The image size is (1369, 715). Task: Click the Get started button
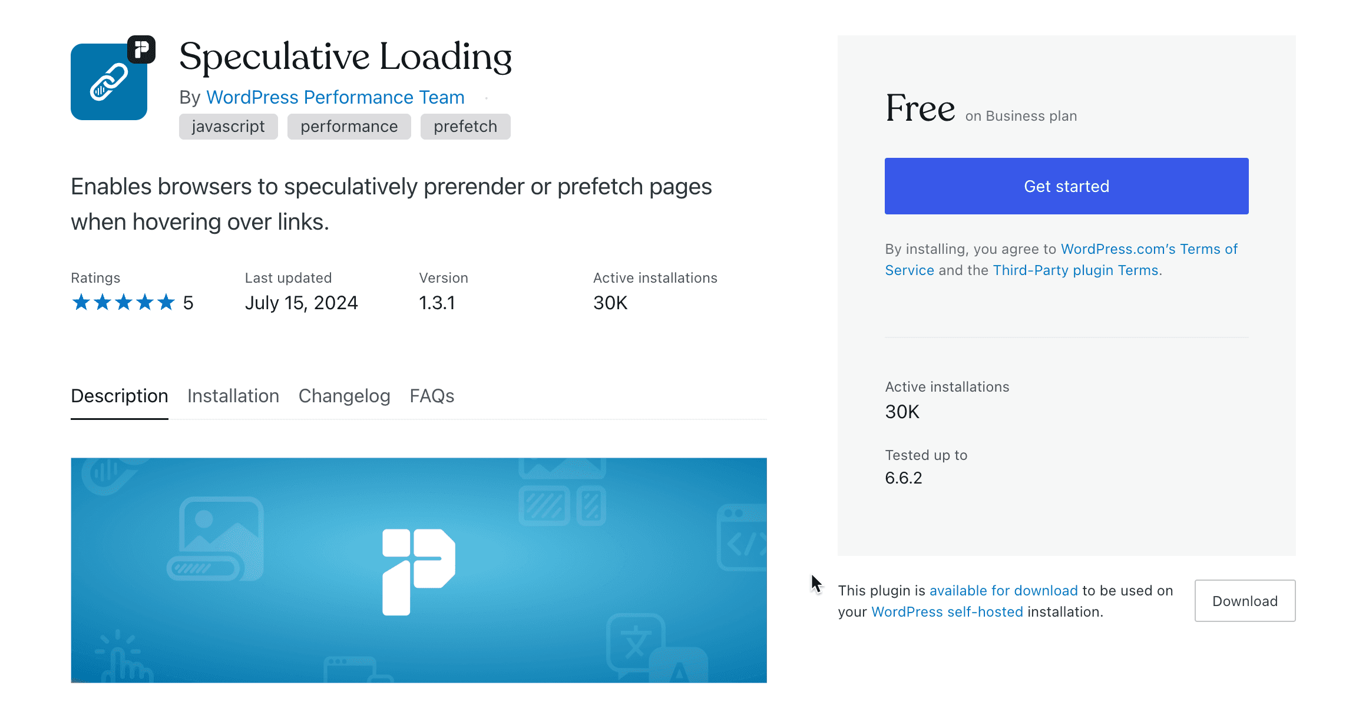pyautogui.click(x=1066, y=186)
